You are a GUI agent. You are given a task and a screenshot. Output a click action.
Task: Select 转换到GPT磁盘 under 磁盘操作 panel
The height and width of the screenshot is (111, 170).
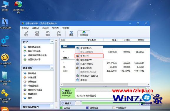coord(33,90)
